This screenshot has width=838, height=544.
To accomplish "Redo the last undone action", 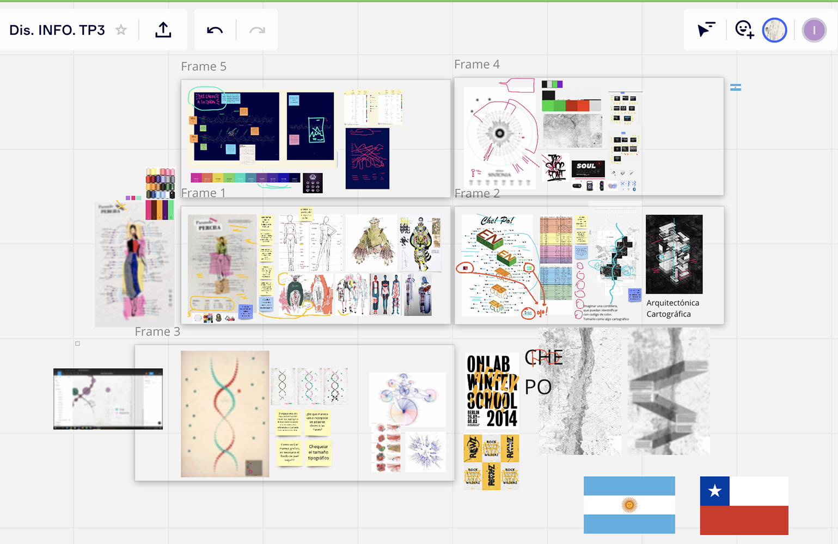I will 256,30.
